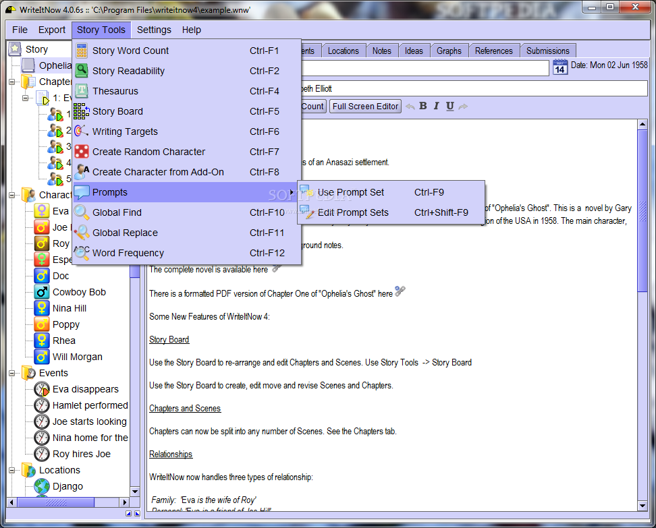Click the Django globe location icon
656x528 pixels.
coord(42,486)
